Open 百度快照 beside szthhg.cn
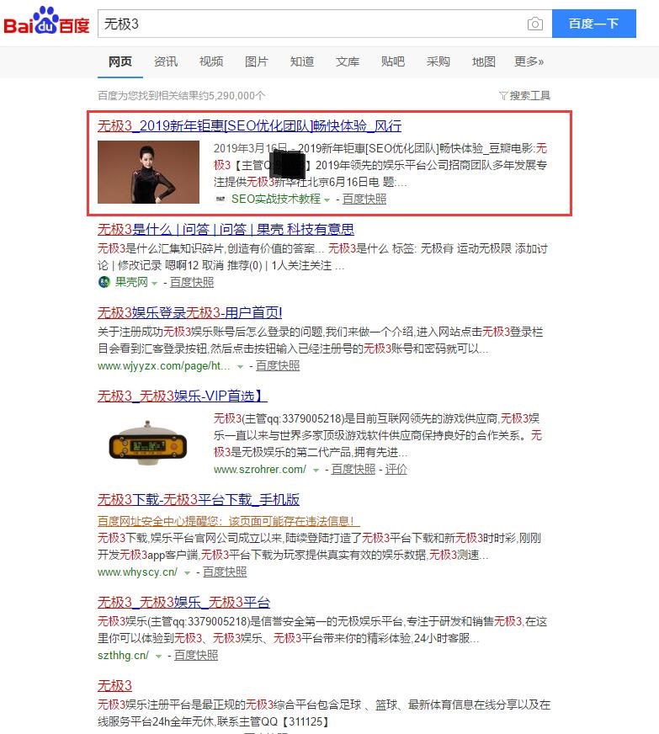The height and width of the screenshot is (734, 659). pyautogui.click(x=196, y=655)
